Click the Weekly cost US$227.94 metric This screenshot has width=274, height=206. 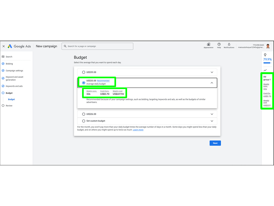click(118, 93)
